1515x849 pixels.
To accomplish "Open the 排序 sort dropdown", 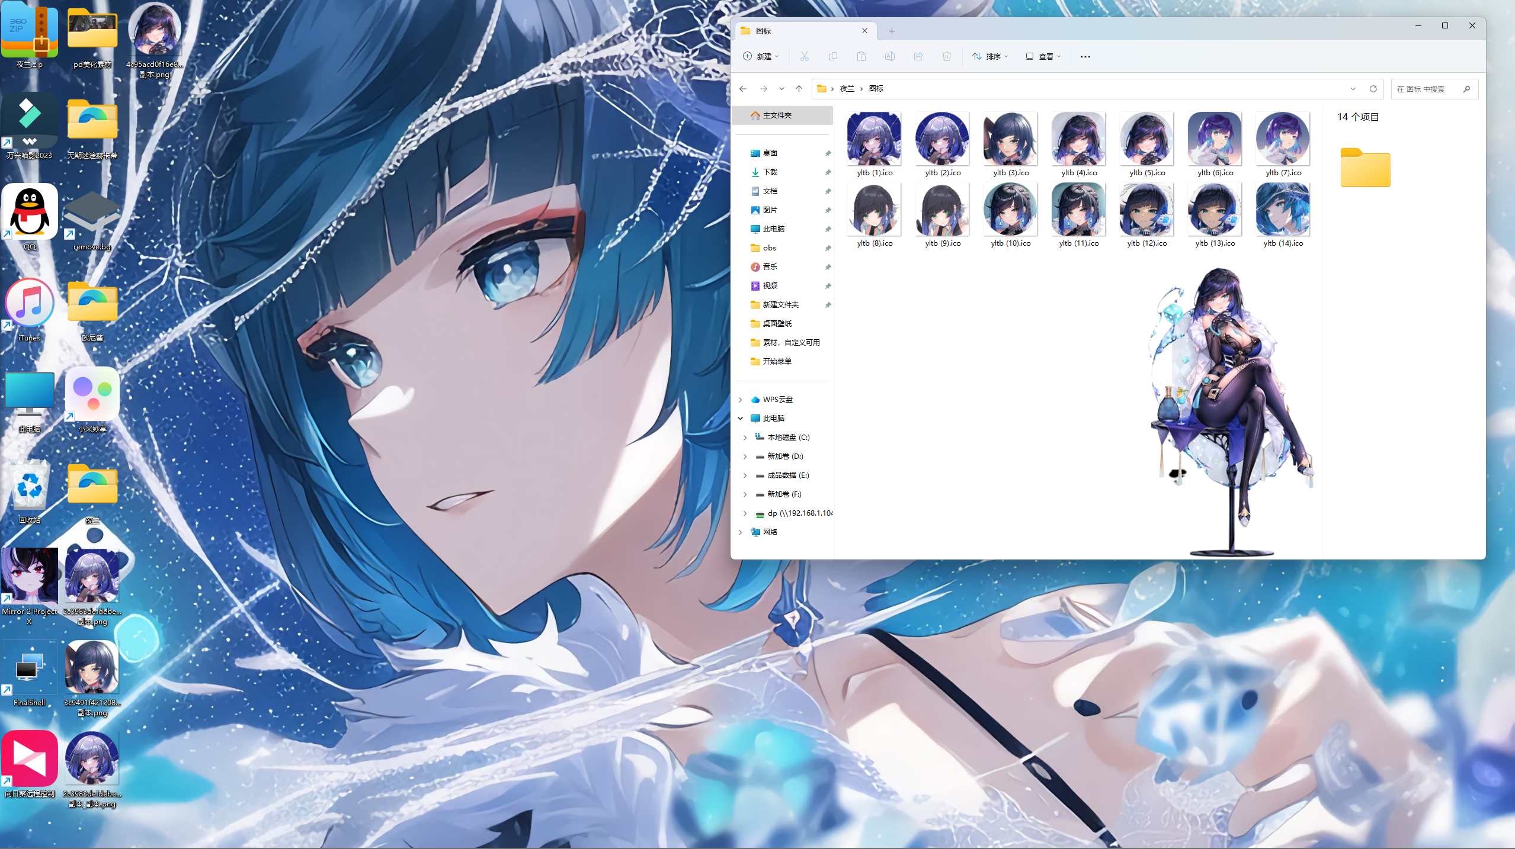I will pos(990,56).
